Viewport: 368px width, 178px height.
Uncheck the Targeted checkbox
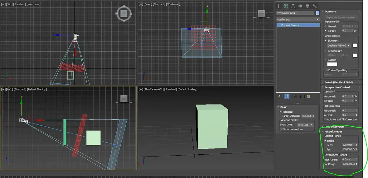coord(281,112)
